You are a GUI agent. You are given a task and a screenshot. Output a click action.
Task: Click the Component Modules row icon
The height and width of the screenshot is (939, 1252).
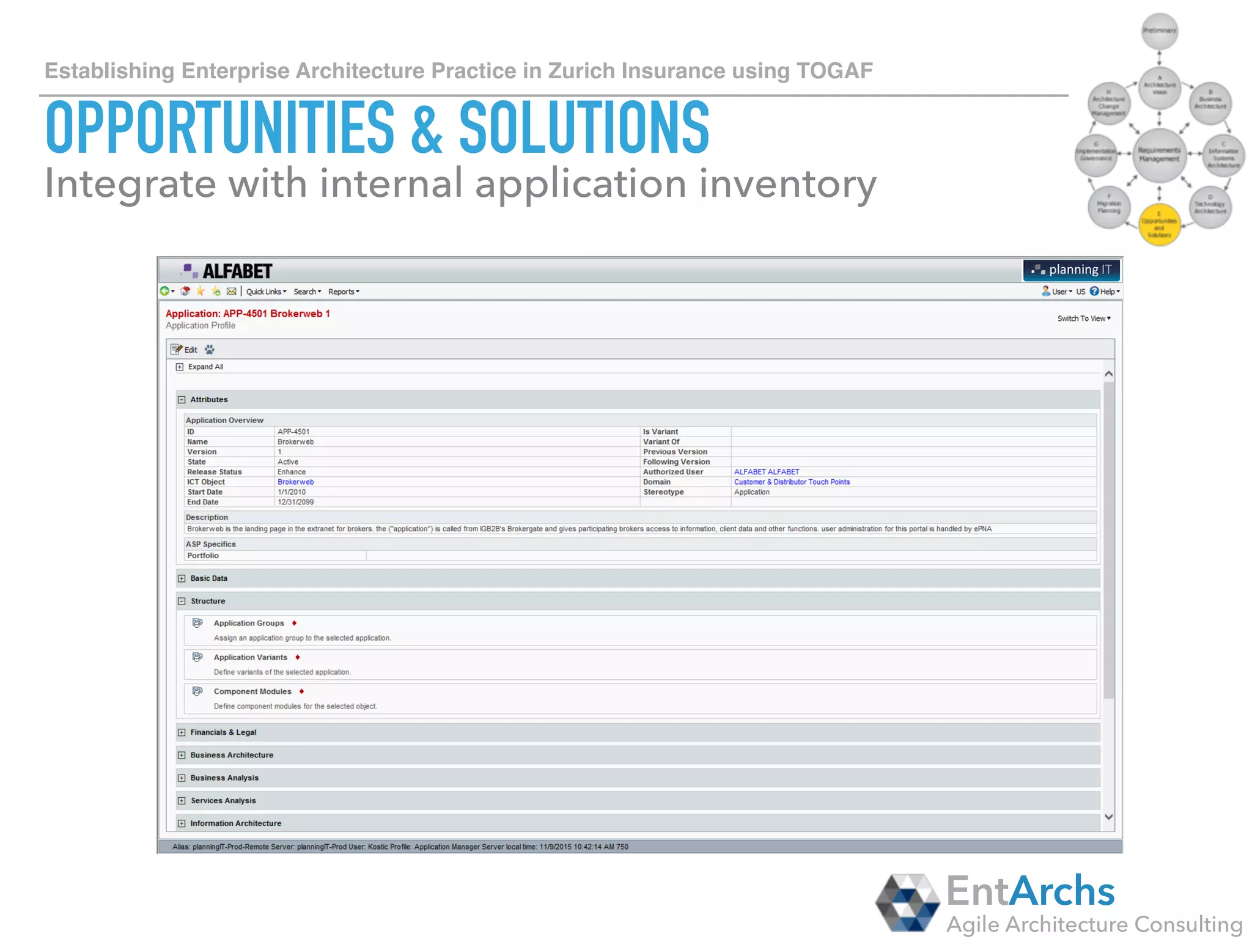coord(197,691)
